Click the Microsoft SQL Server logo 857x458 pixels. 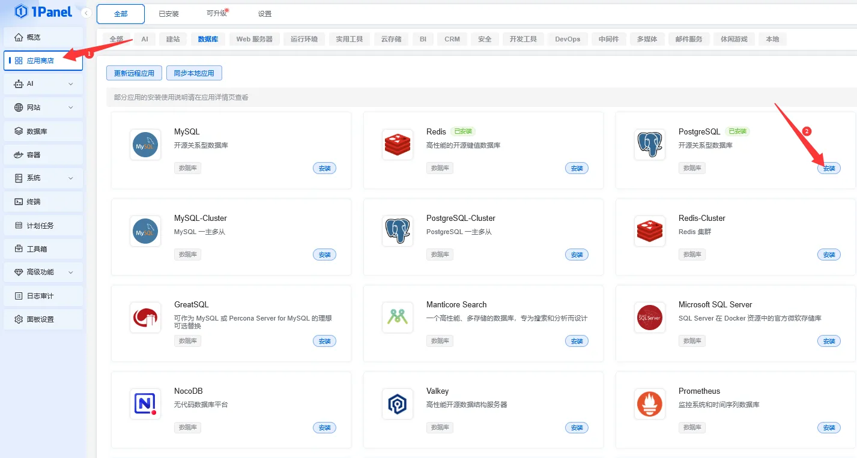pyautogui.click(x=650, y=318)
